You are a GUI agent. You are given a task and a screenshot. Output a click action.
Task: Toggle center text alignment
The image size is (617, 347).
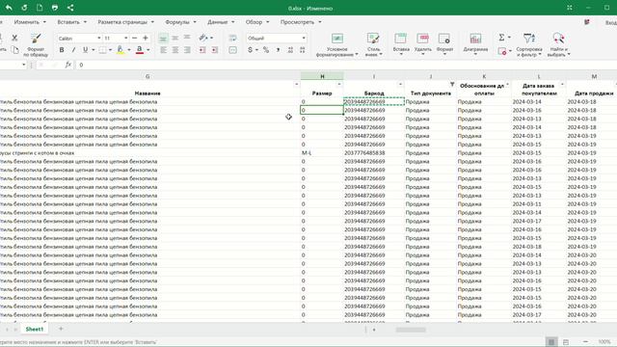(x=175, y=50)
